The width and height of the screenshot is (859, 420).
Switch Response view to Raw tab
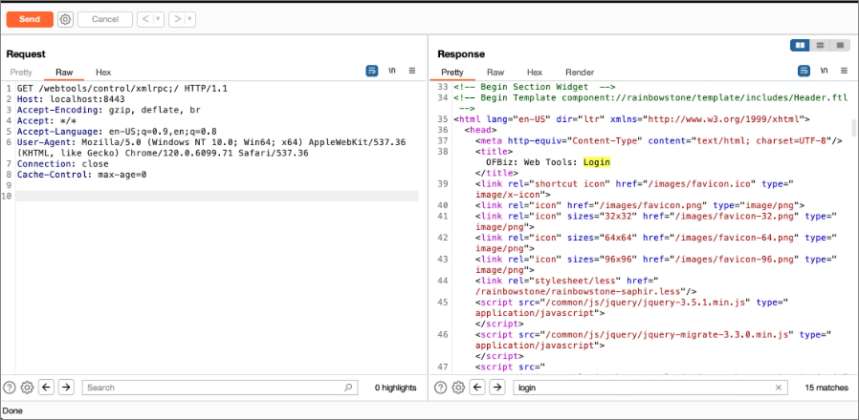point(496,73)
